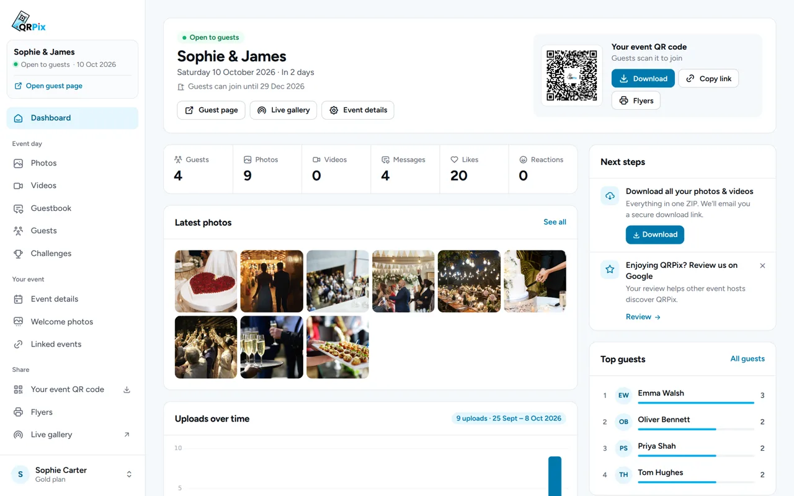Click the uploads date range badge

(509, 418)
